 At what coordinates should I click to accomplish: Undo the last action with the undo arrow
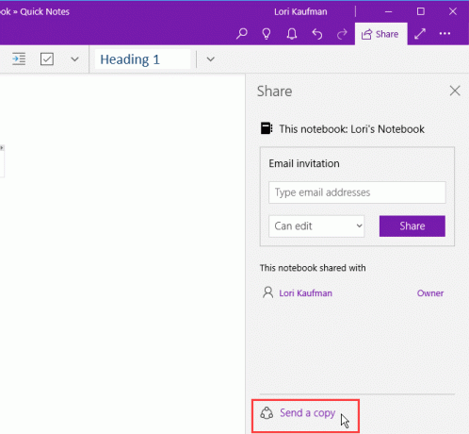(x=317, y=34)
